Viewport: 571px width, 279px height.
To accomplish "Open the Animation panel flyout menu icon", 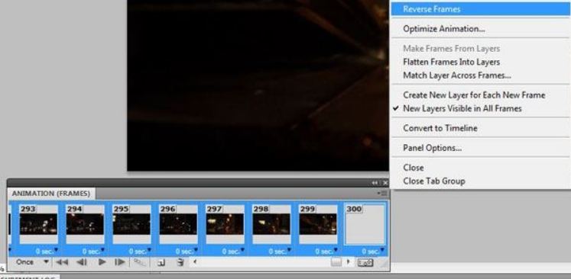I will coord(382,194).
